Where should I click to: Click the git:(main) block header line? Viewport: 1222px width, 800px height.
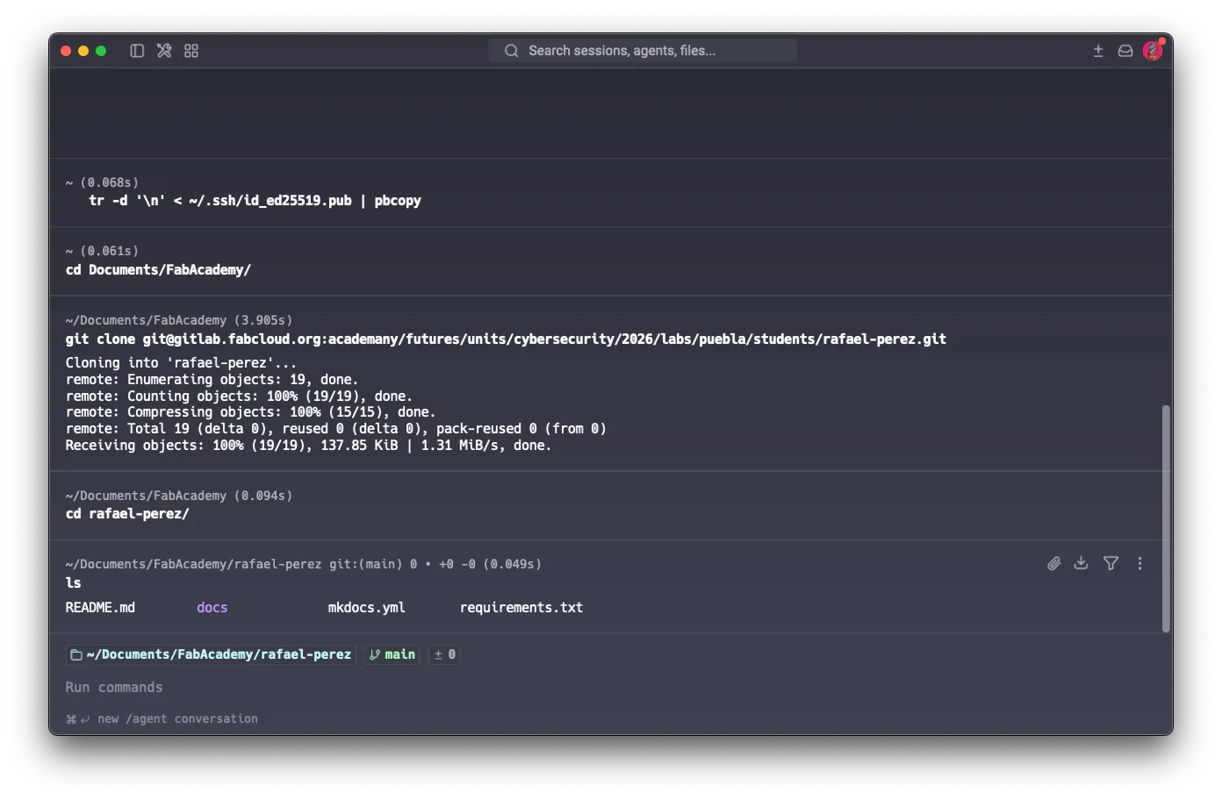click(x=303, y=564)
